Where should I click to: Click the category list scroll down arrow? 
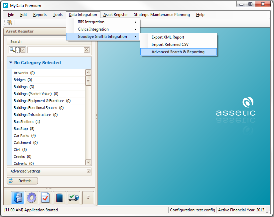(x=88, y=163)
